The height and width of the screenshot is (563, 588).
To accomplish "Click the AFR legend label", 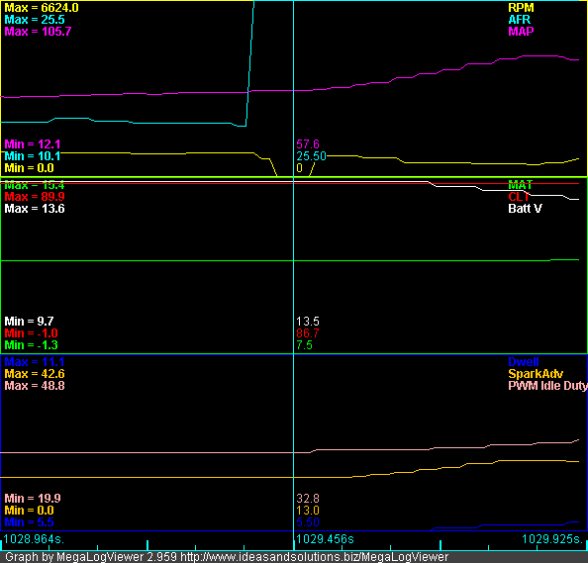I will point(519,20).
